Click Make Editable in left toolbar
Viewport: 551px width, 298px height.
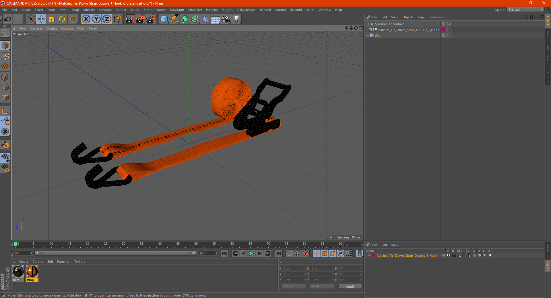(x=5, y=32)
